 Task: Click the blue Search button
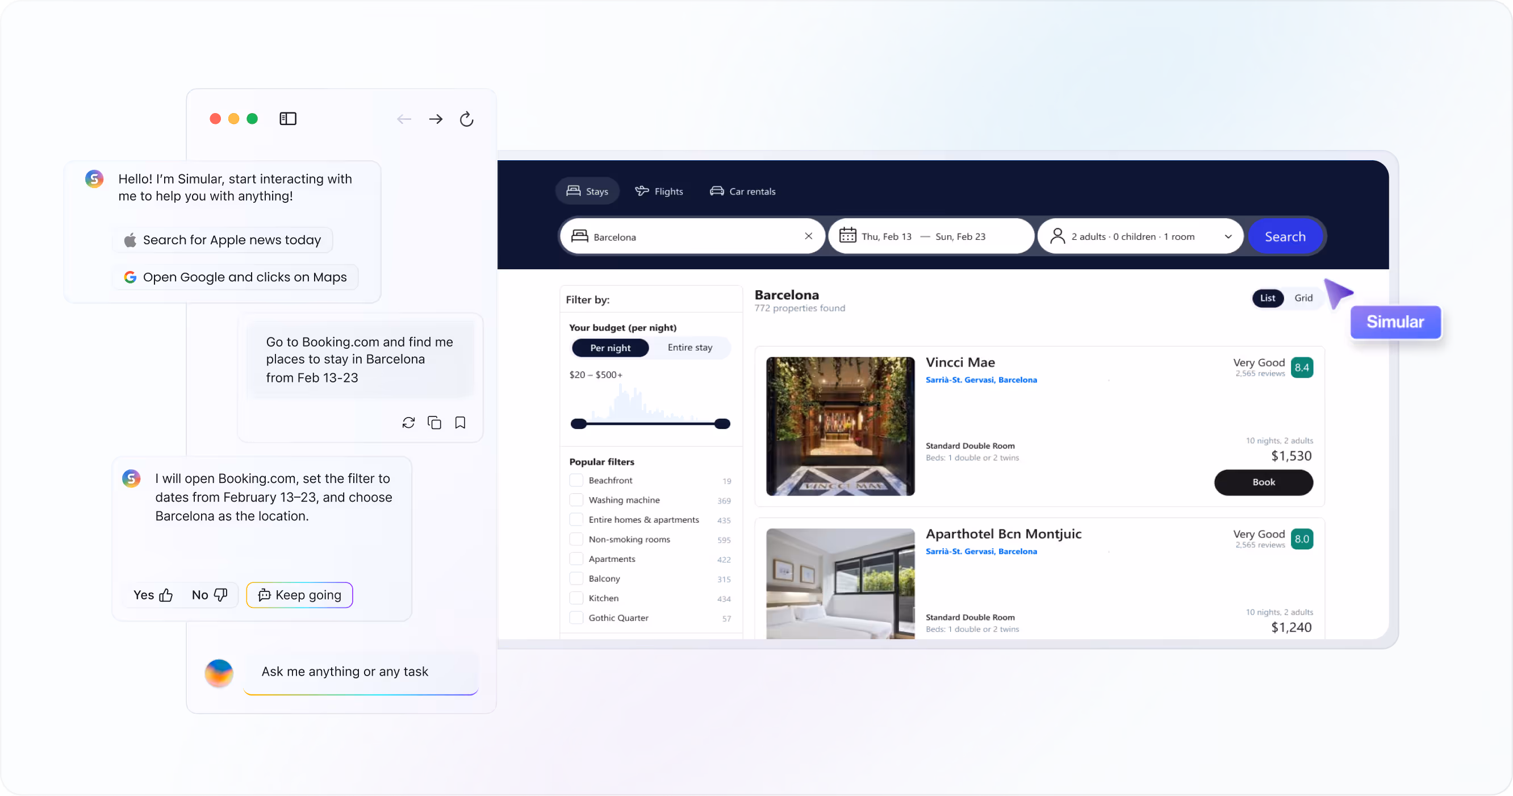1285,236
